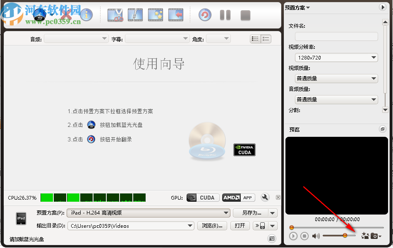
Task: Mute the preview volume speaker icon
Action: point(316,236)
